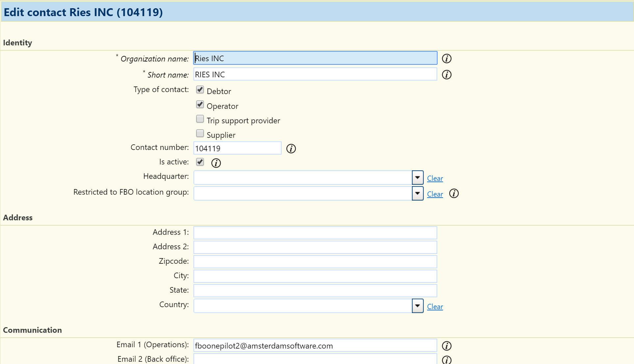This screenshot has height=364, width=634.
Task: Click the Address 1 input field
Action: click(315, 232)
